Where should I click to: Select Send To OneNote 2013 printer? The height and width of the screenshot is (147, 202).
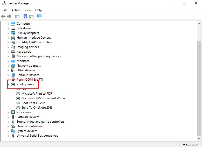coord(37,107)
